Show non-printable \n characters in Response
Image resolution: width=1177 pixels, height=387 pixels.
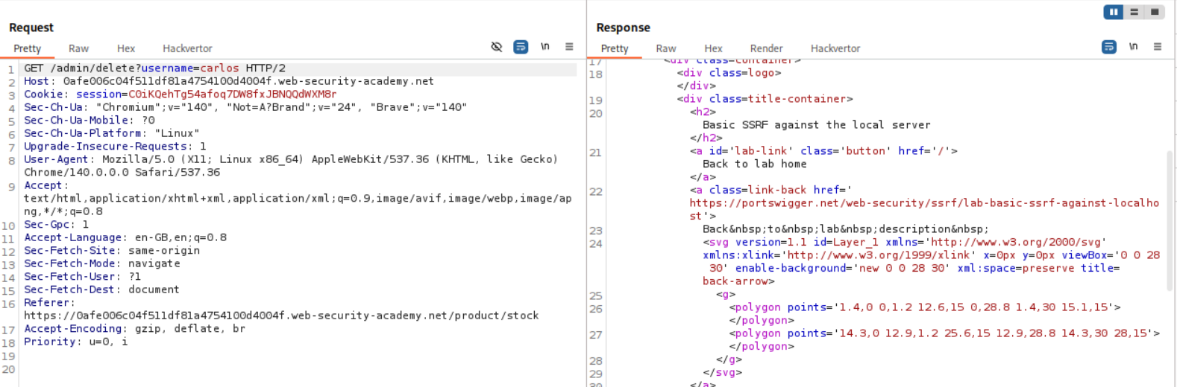1133,47
